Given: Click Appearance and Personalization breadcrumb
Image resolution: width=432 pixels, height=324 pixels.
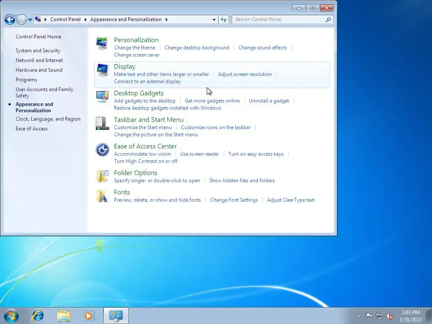Looking at the screenshot, I should (126, 19).
